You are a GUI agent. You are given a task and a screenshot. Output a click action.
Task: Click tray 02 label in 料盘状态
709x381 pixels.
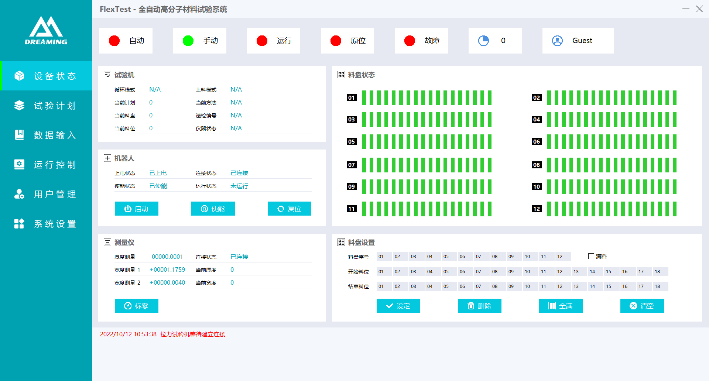point(537,98)
